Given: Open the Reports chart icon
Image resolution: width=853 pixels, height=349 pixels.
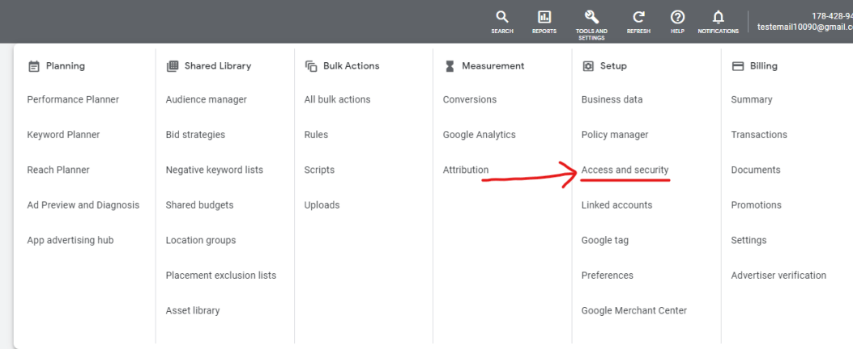Looking at the screenshot, I should click(544, 18).
